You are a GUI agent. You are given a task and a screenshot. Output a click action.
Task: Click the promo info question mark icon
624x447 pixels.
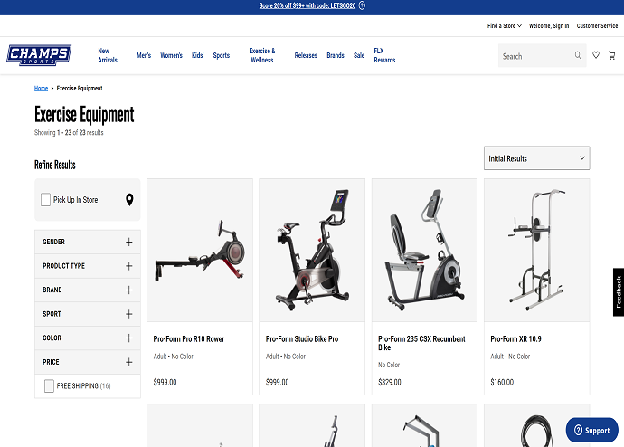pos(362,5)
